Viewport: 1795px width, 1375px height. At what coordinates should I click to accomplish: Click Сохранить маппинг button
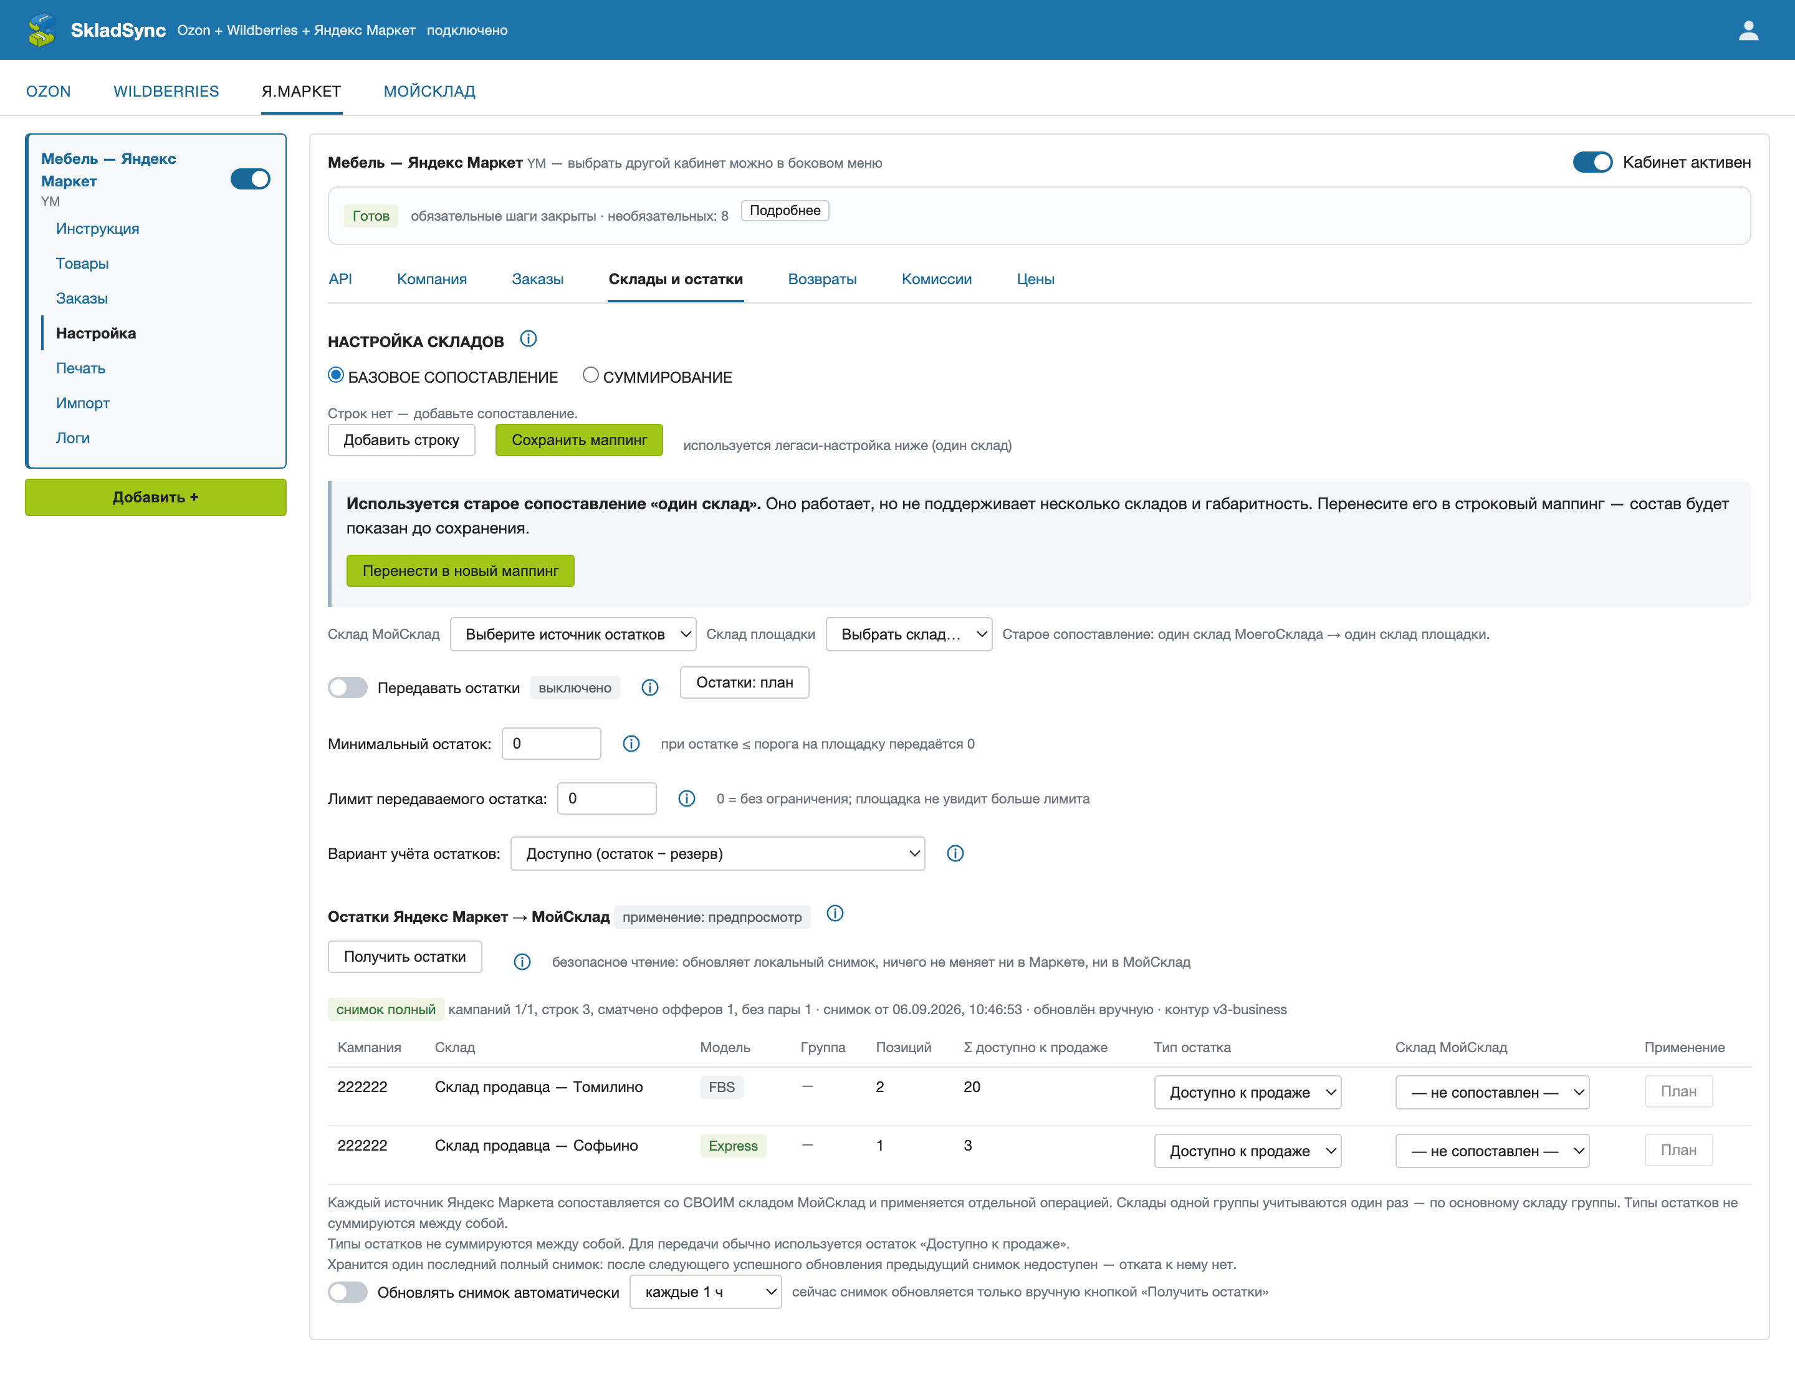(x=580, y=440)
